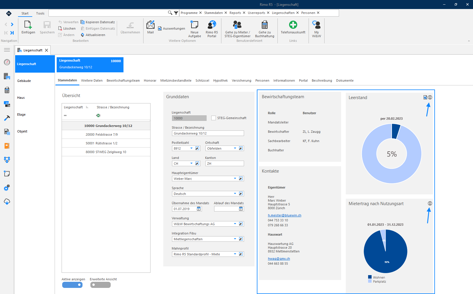The height and width of the screenshot is (294, 473).
Task: Show info for Mietertrag nach Nutzungsart
Action: pyautogui.click(x=430, y=203)
